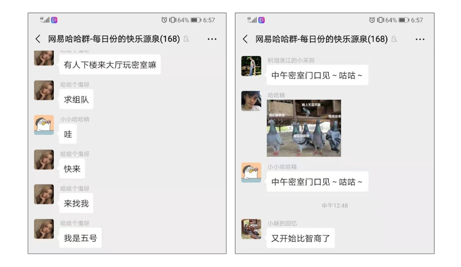Tap back arrow in left chat header
Viewport: 461px width, 267px height.
point(38,39)
